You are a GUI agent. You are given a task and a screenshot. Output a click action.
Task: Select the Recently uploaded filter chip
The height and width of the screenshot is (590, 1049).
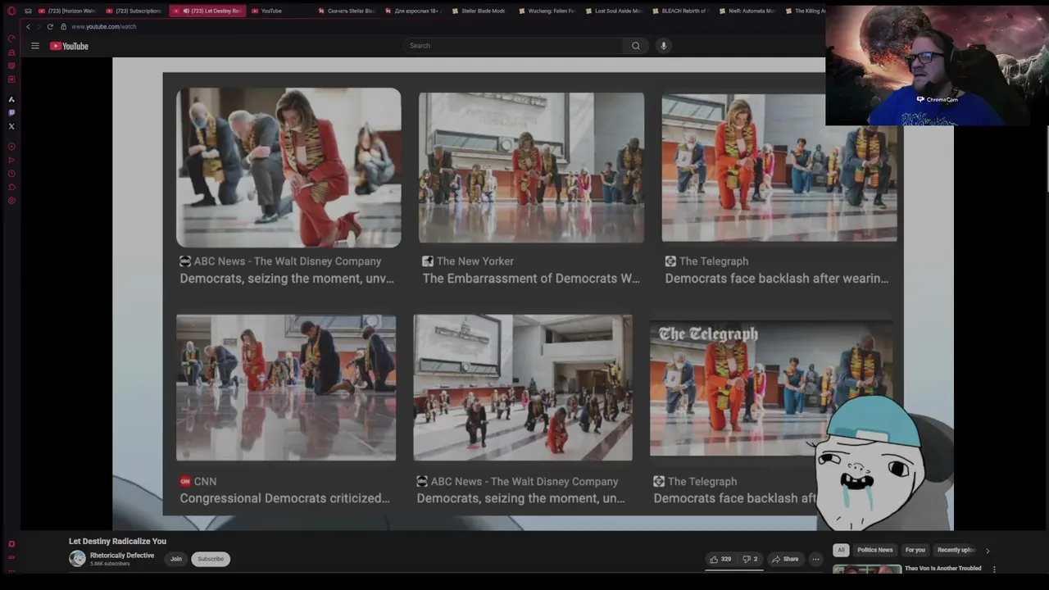pos(956,550)
